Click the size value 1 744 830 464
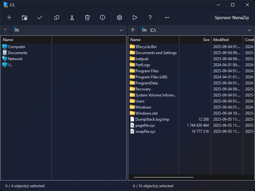Screen dimensions: 255x191 198,125
